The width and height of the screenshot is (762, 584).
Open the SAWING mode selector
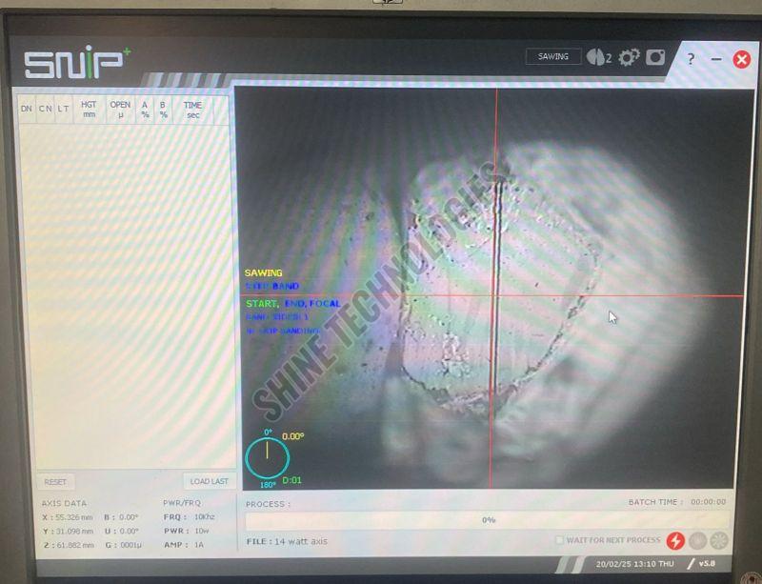(x=552, y=56)
